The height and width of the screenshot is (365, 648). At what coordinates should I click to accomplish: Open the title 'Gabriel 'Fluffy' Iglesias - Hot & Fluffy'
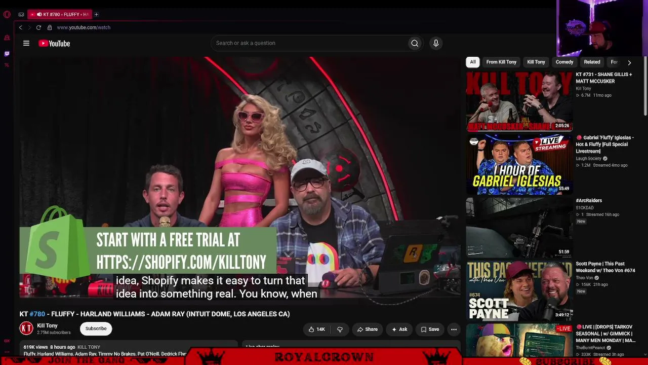pos(605,144)
